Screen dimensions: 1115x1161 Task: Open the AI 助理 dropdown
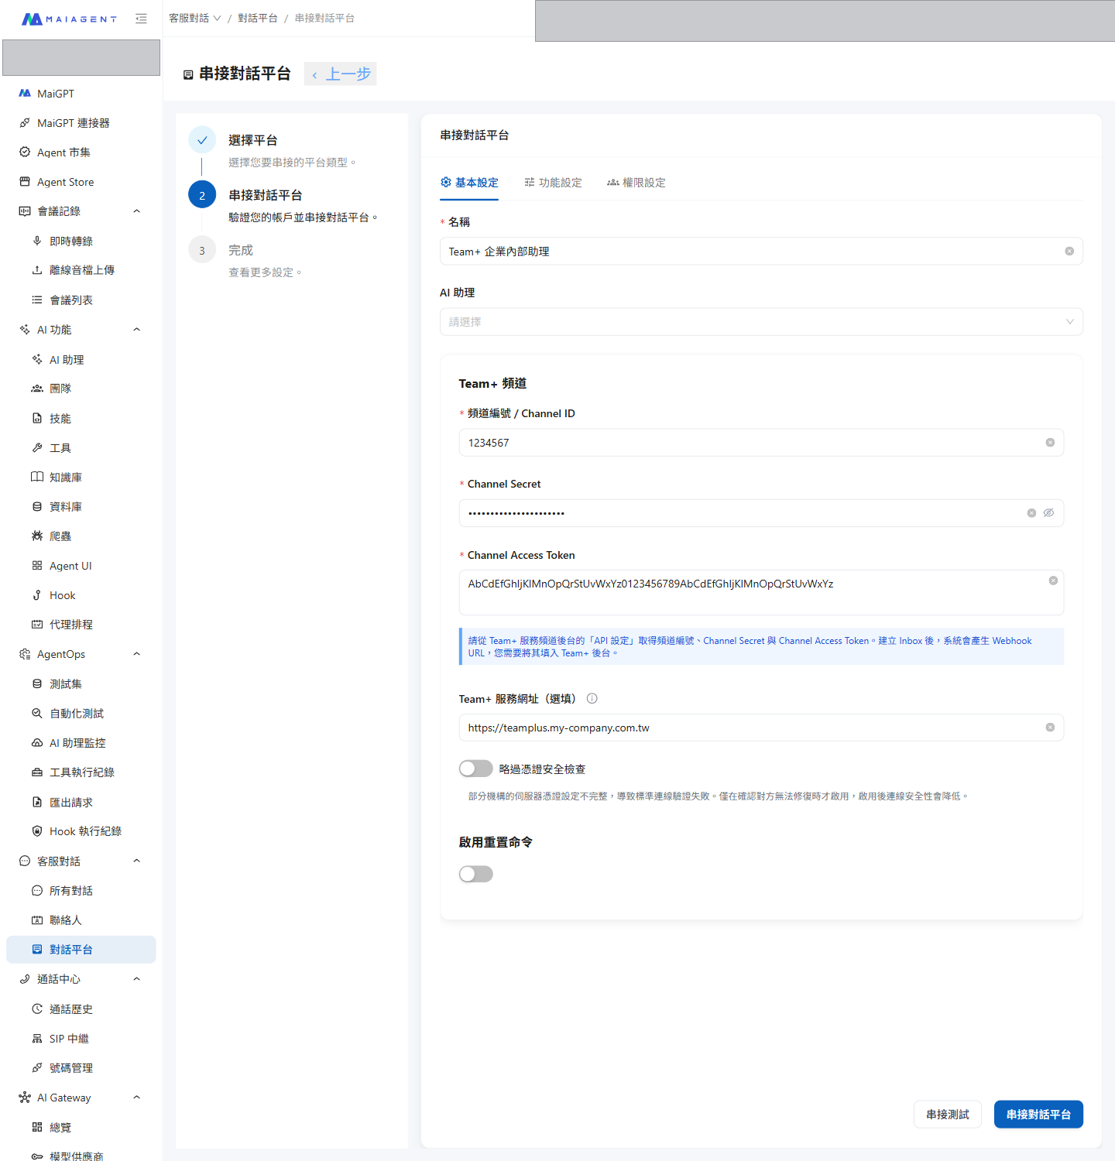pos(761,322)
